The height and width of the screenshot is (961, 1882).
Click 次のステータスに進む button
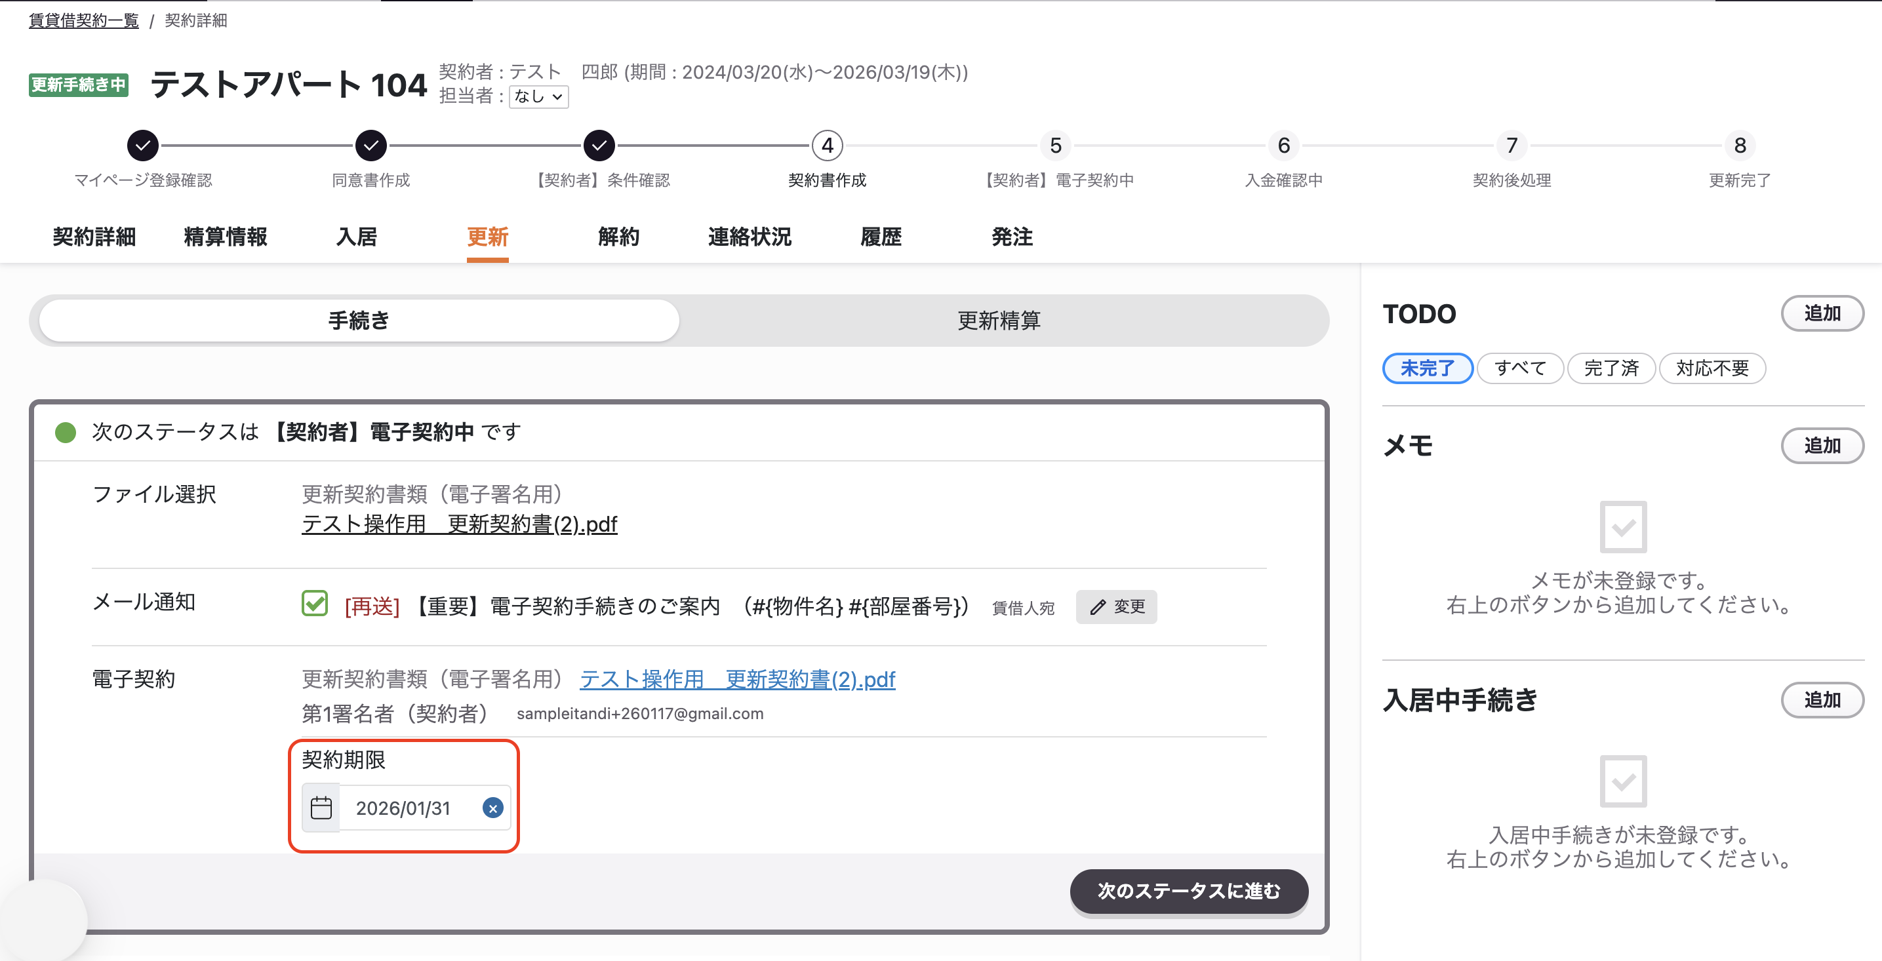(1189, 891)
